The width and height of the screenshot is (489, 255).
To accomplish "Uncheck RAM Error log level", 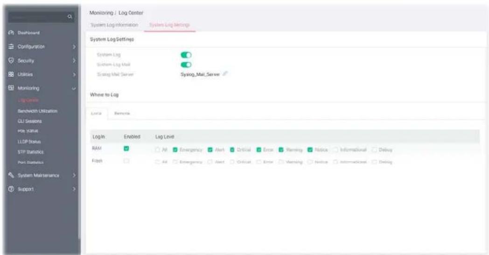I will (x=259, y=149).
